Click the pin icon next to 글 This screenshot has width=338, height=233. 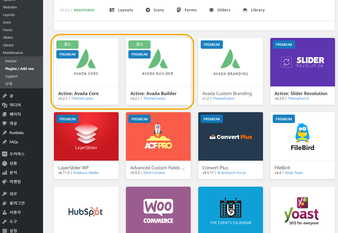pos(5,96)
